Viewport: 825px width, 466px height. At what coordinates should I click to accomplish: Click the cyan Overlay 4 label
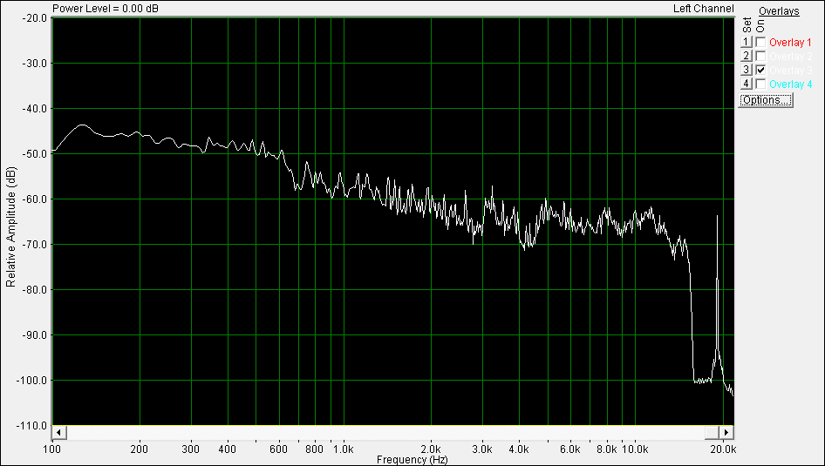790,84
